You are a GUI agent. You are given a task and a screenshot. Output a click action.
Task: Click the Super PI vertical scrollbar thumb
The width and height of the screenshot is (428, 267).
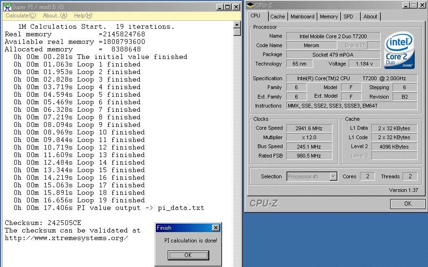coord(237,32)
